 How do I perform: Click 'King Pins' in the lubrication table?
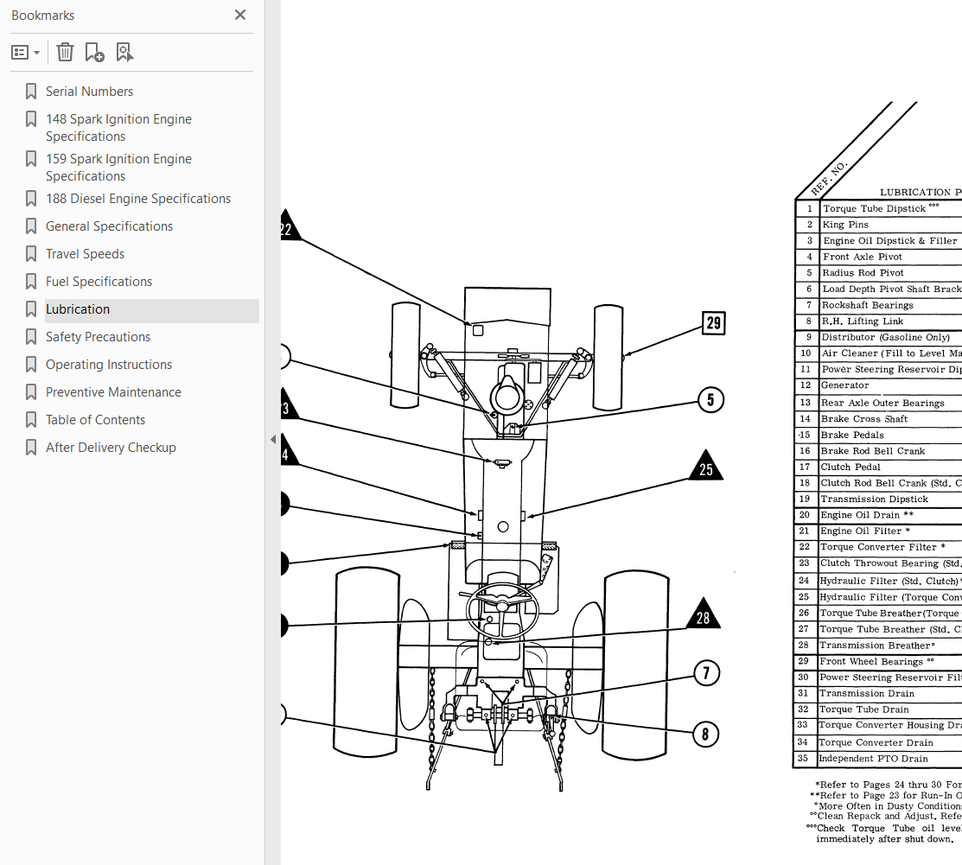coord(845,225)
